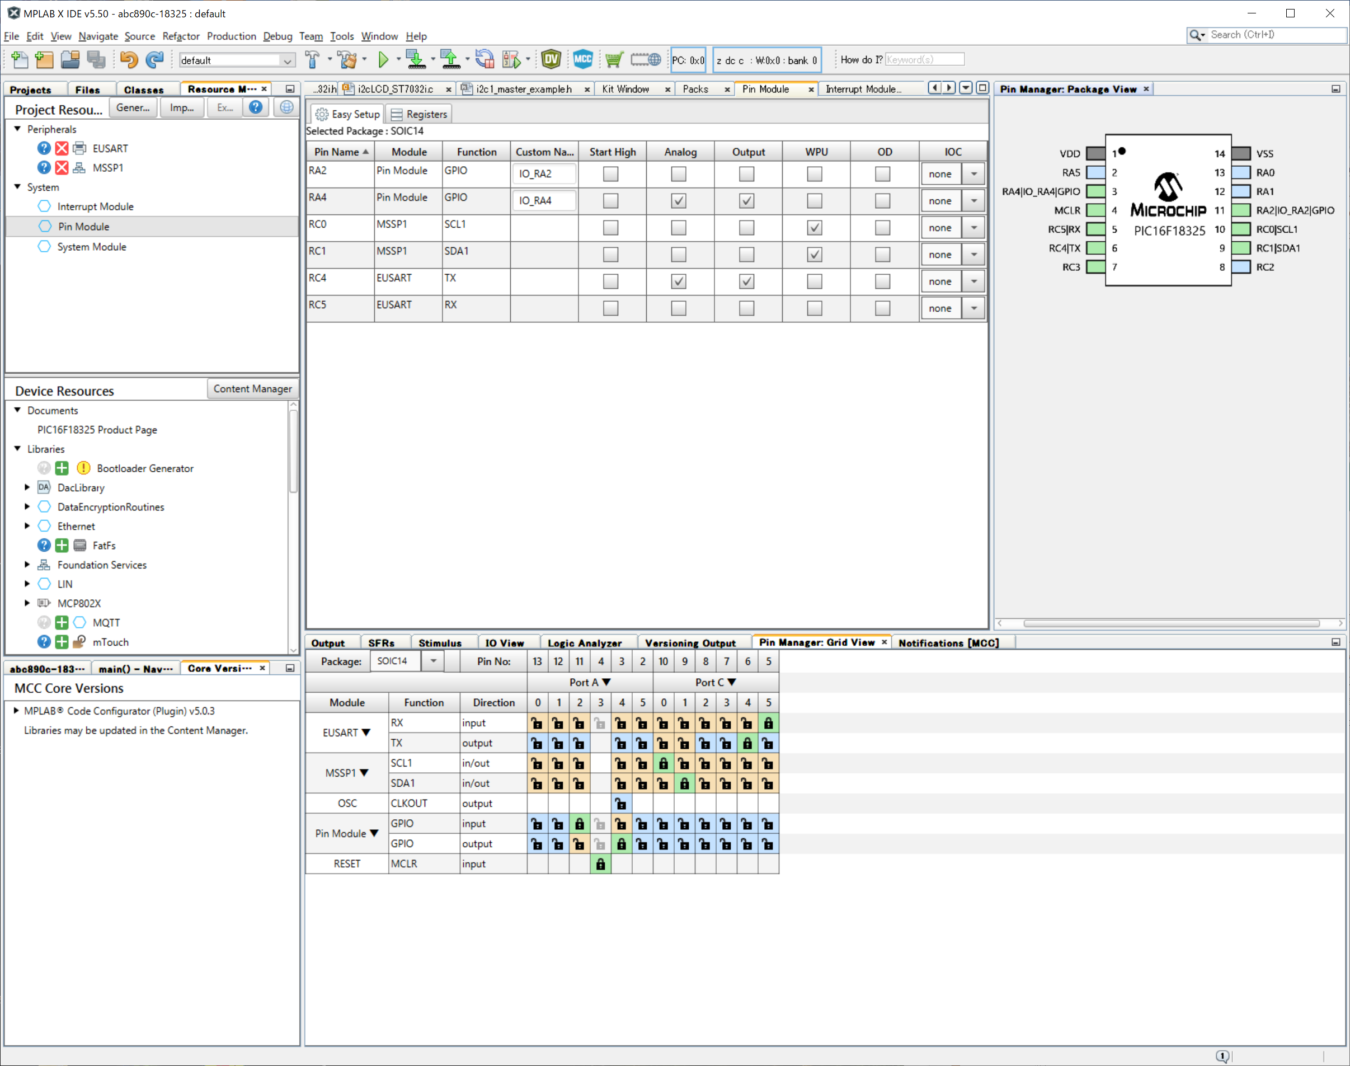The height and width of the screenshot is (1066, 1350).
Task: Click the Undo arrow icon
Action: pyautogui.click(x=129, y=60)
